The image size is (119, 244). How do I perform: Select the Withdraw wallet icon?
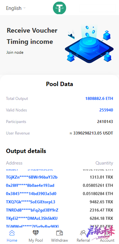tap(59, 233)
